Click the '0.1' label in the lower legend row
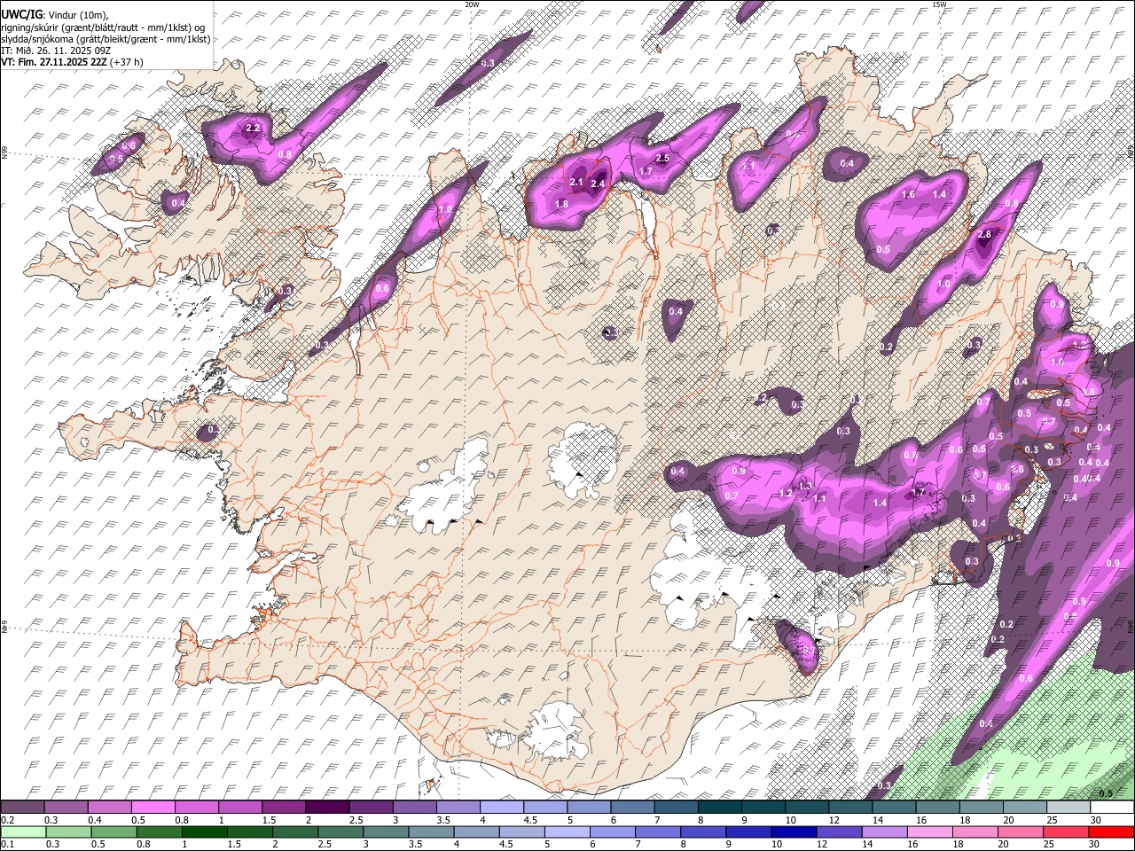 coord(7,845)
